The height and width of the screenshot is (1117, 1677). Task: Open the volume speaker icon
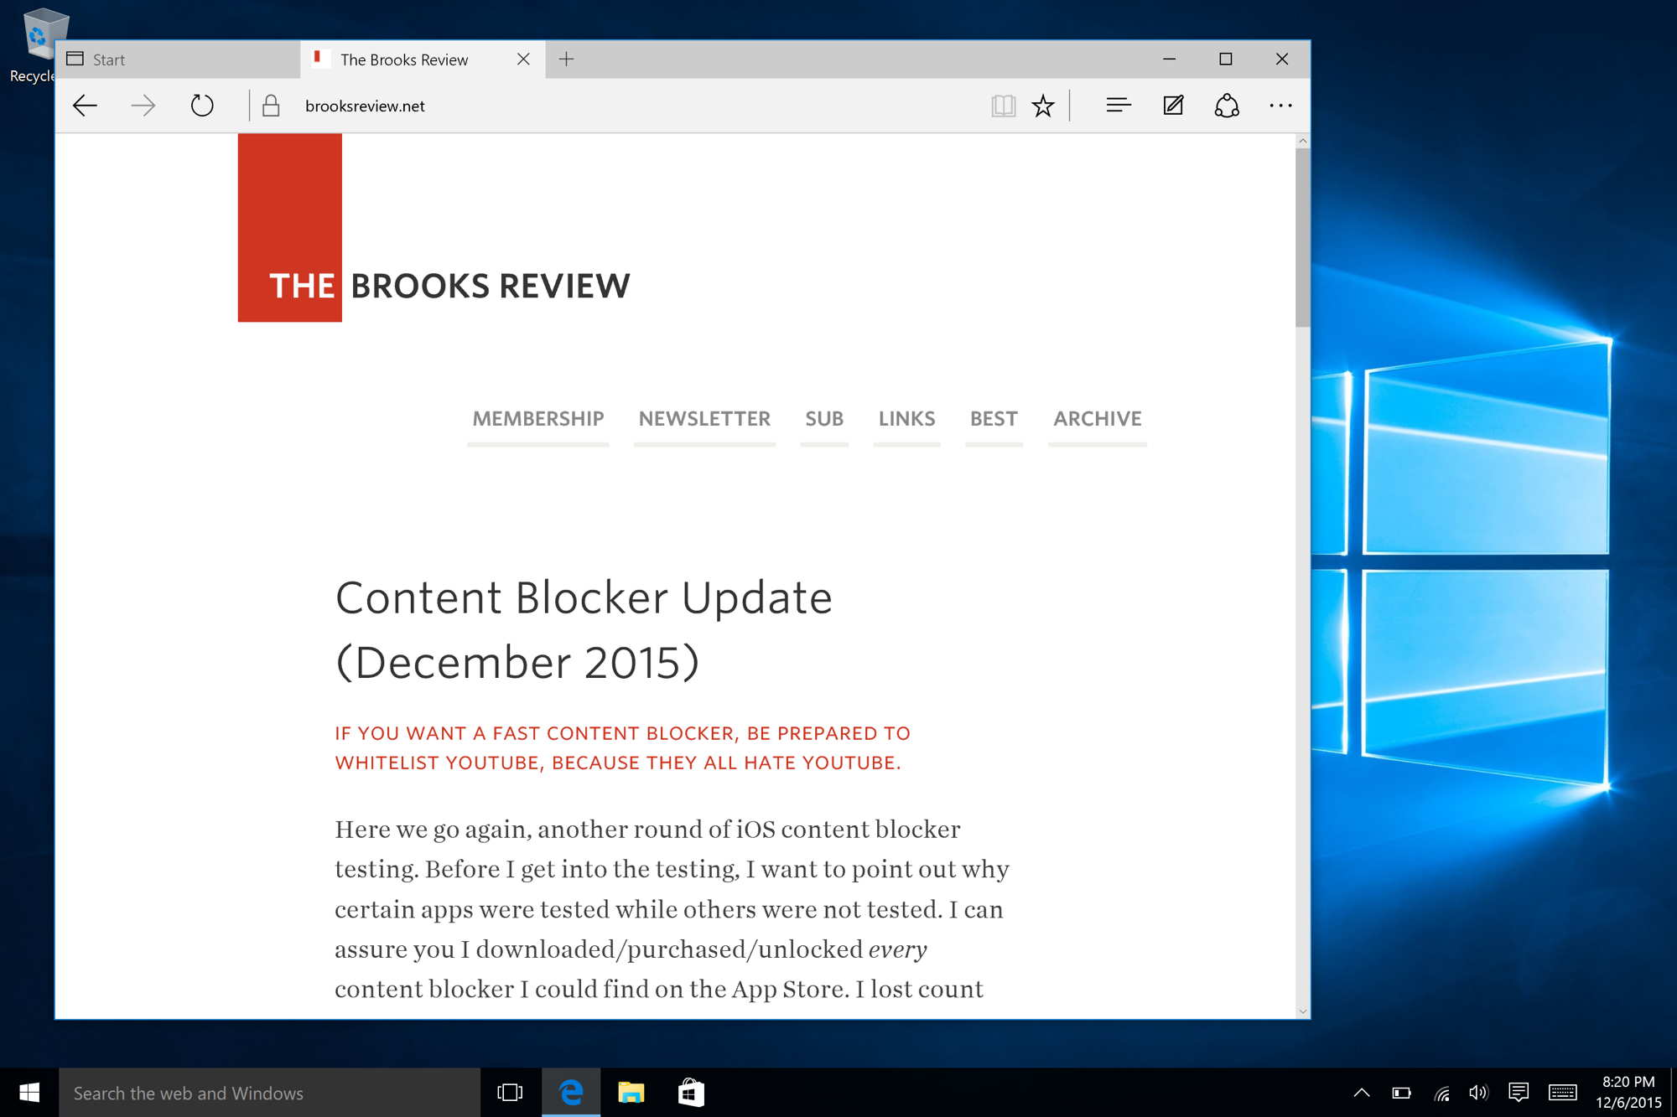1478,1093
